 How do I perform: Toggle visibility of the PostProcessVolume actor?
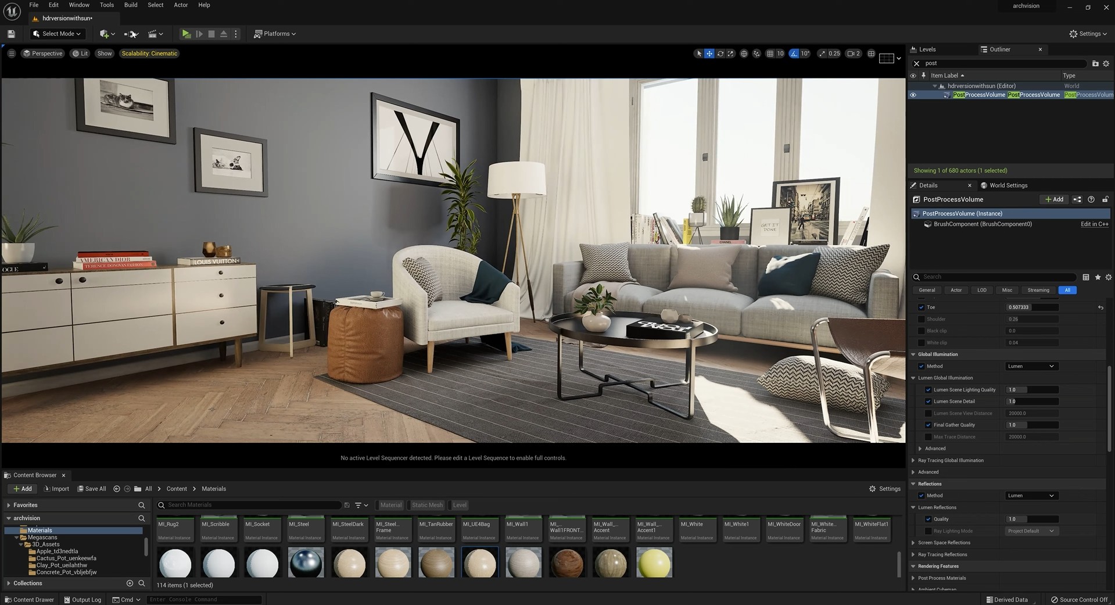[913, 95]
